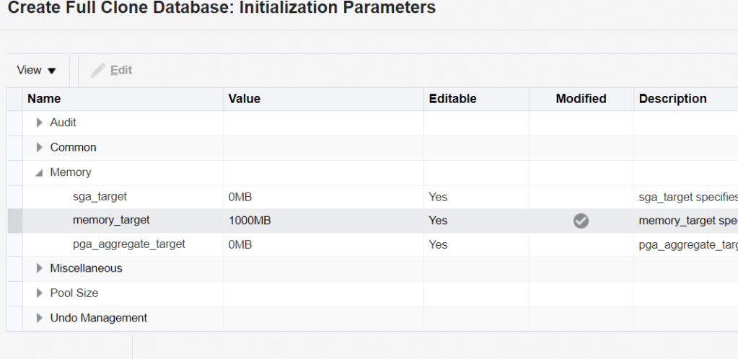Expand the Audit parameter group
Screen dimensions: 738x359
click(x=40, y=123)
